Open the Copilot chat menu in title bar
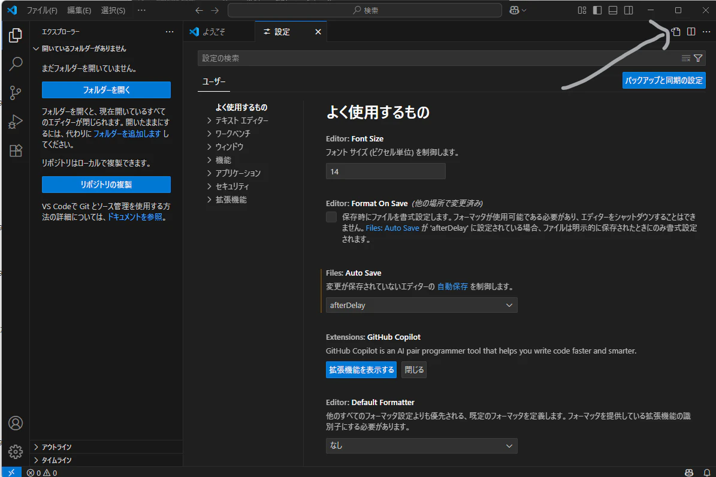The image size is (716, 477). (518, 10)
